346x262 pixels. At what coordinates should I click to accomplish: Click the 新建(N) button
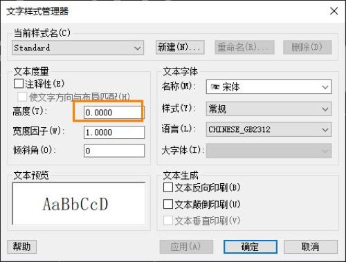pos(180,47)
